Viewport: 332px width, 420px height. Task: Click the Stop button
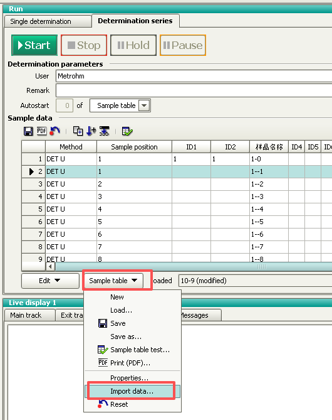point(84,45)
